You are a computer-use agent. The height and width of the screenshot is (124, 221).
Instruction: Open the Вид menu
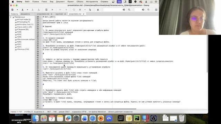pos(51,2)
